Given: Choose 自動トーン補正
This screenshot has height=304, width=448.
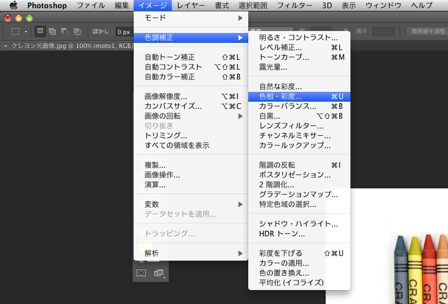Looking at the screenshot, I should 191,57.
